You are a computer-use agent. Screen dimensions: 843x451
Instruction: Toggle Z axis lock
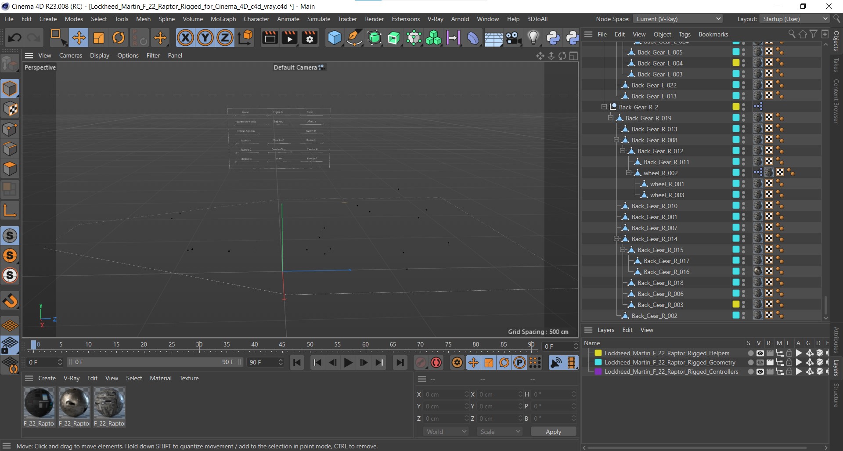point(225,38)
